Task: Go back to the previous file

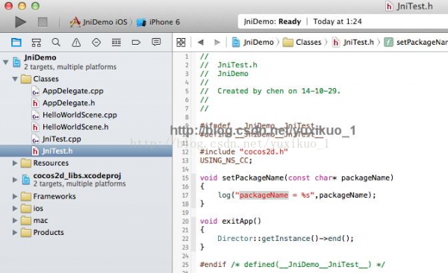Action: click(x=201, y=43)
